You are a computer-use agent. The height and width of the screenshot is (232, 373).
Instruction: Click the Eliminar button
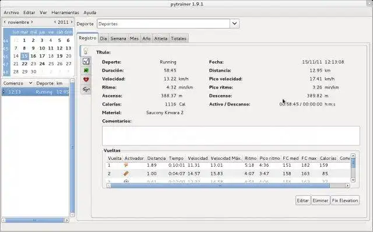click(x=320, y=201)
